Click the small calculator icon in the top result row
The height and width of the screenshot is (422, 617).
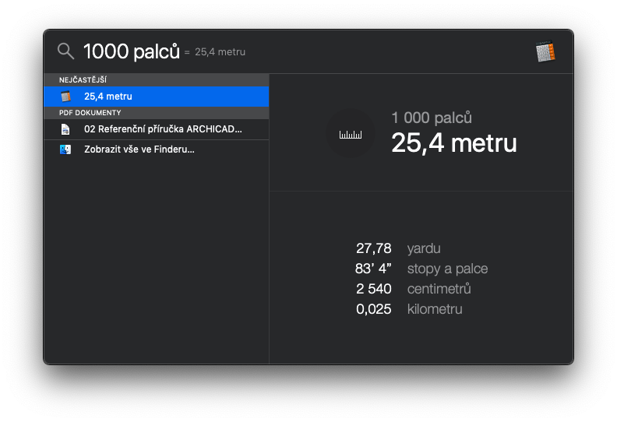coord(65,97)
